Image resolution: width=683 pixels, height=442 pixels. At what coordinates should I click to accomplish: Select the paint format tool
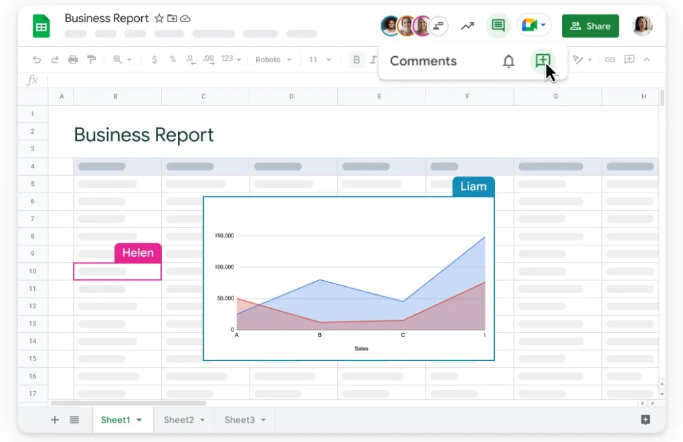tap(92, 60)
